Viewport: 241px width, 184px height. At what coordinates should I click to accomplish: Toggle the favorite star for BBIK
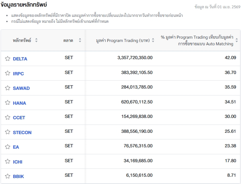coord(8,176)
